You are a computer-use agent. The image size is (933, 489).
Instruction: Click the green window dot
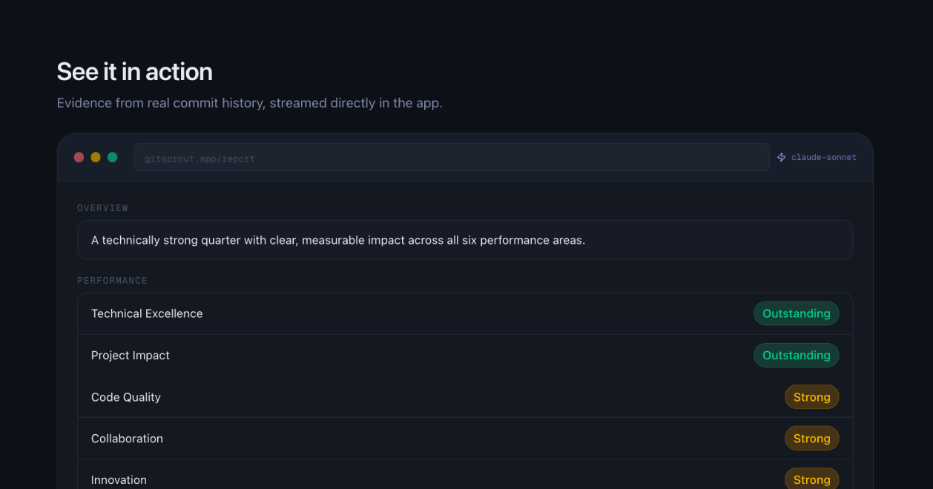pyautogui.click(x=113, y=157)
